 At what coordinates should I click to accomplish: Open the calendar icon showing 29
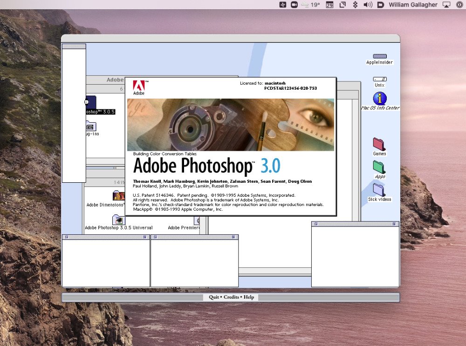(x=329, y=5)
